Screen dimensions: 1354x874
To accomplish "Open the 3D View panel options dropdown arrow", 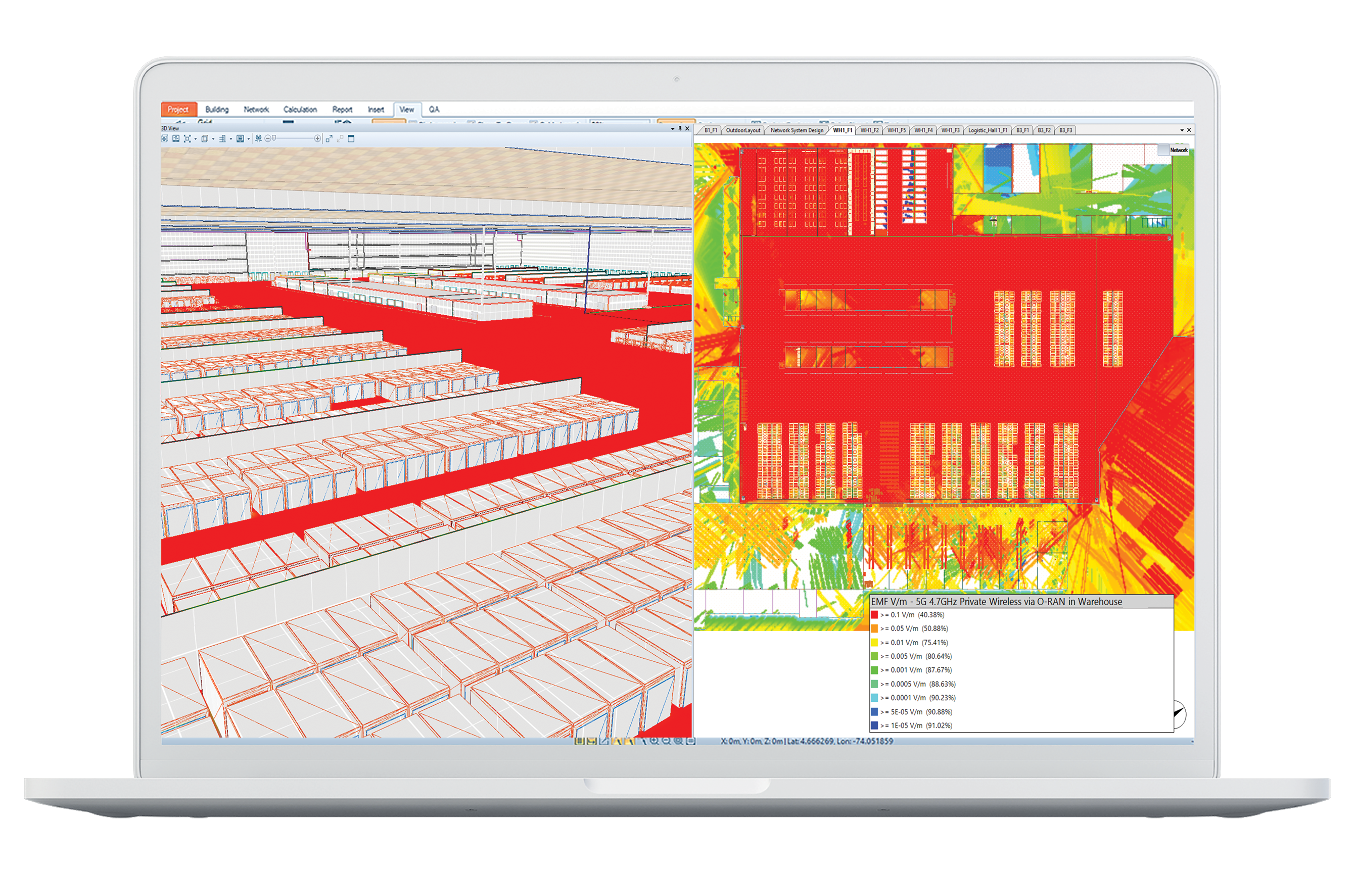I will 673,129.
